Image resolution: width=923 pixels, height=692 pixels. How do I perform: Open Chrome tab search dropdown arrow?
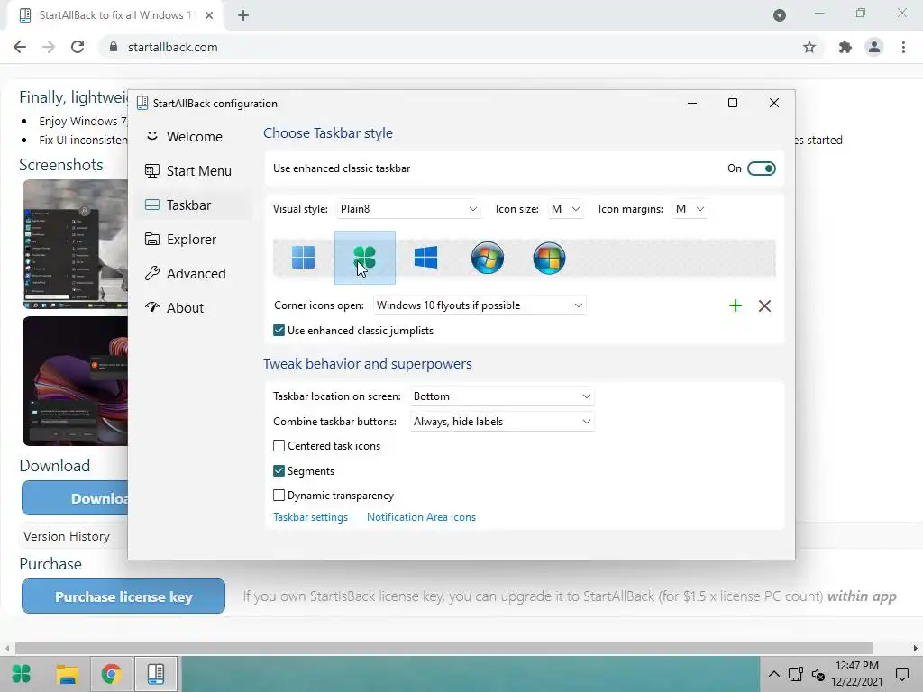tap(780, 16)
